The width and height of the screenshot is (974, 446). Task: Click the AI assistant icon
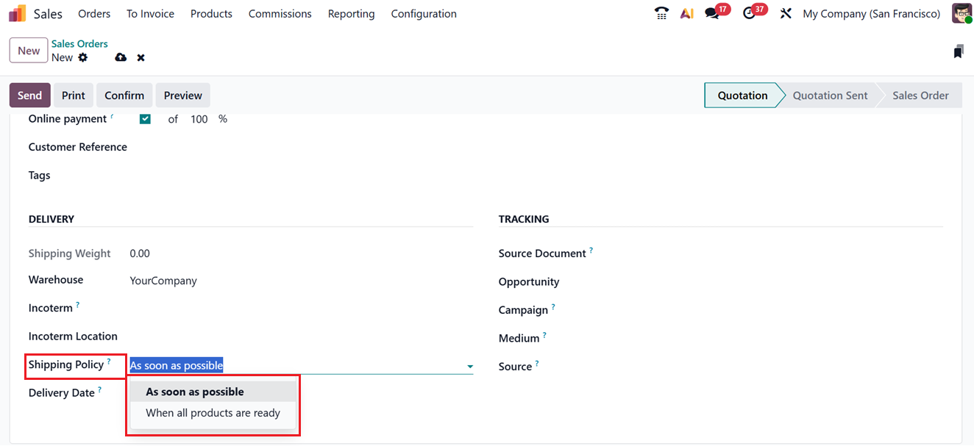[686, 13]
